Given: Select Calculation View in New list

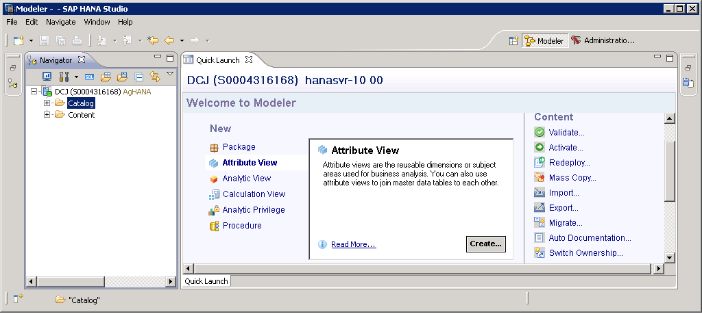Looking at the screenshot, I should click(x=254, y=194).
